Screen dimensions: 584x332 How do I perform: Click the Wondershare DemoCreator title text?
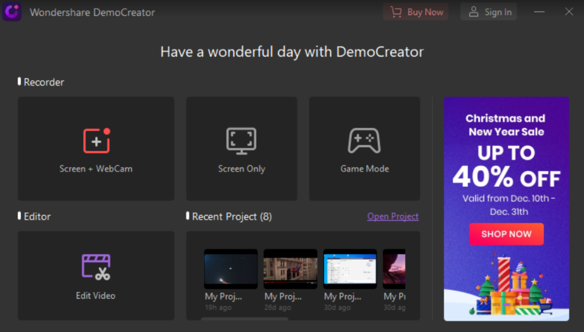92,13
